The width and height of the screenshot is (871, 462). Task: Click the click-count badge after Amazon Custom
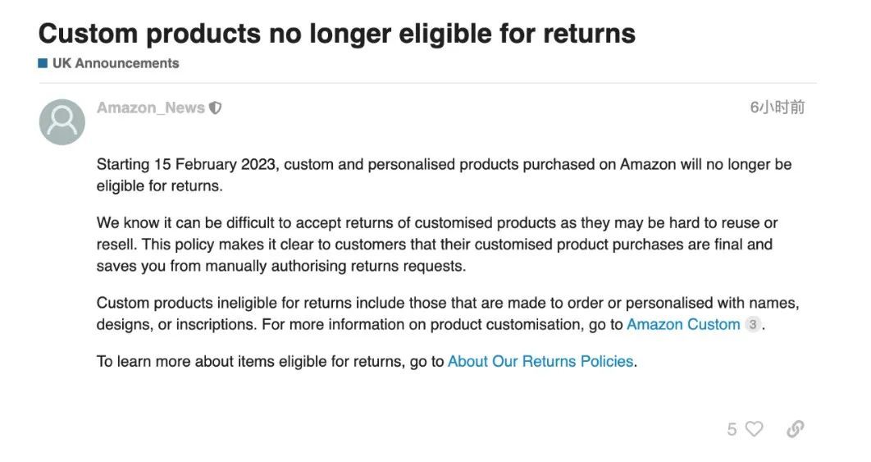pos(753,324)
